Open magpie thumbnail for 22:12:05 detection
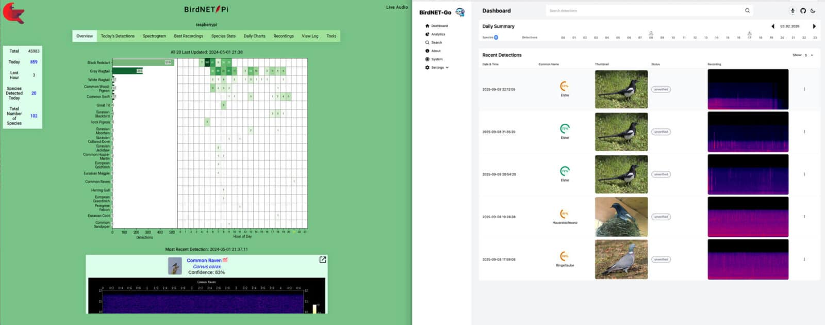The height and width of the screenshot is (325, 825). click(621, 89)
